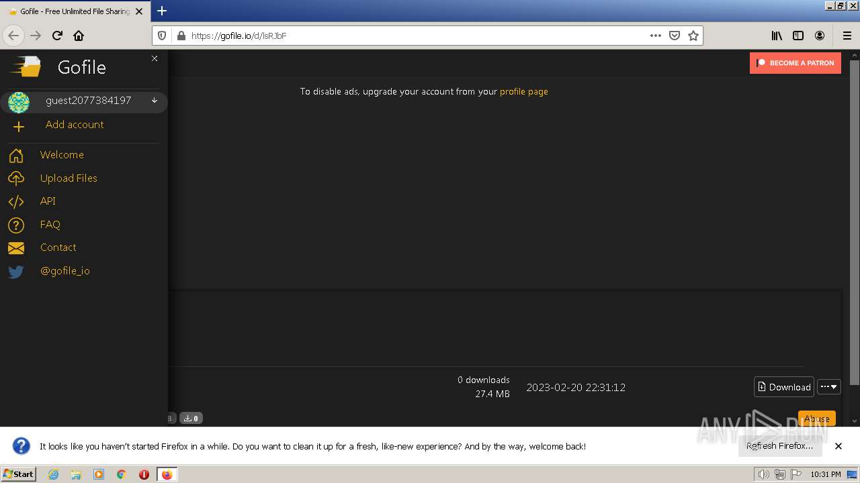Screen dimensions: 860x483
Task: Click the 10:31 PM taskbar clock
Action: pos(825,474)
